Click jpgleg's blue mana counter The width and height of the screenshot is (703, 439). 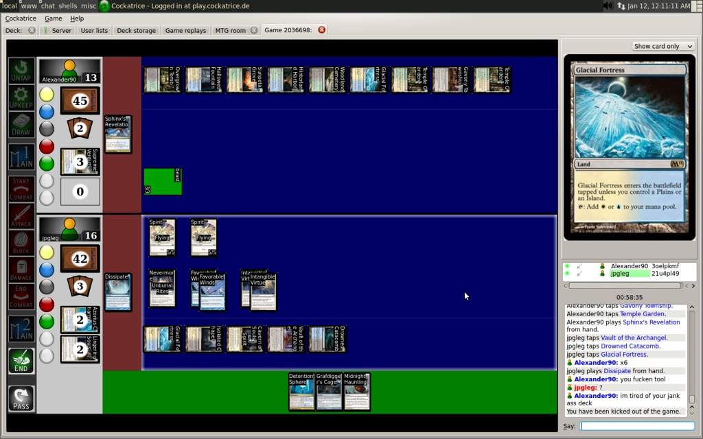click(47, 270)
